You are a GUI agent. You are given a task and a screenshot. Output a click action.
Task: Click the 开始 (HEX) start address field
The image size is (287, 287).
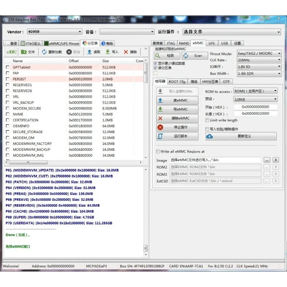[x=255, y=107]
